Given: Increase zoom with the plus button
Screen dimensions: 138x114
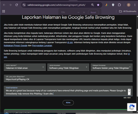Looking at the screenshot, I should tap(84, 12).
